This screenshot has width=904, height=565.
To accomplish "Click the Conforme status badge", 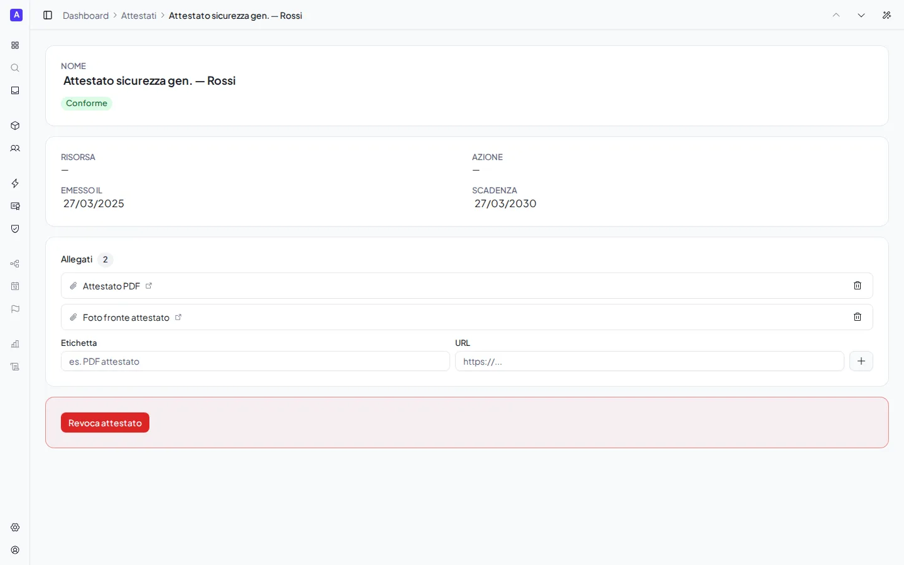I will (87, 104).
